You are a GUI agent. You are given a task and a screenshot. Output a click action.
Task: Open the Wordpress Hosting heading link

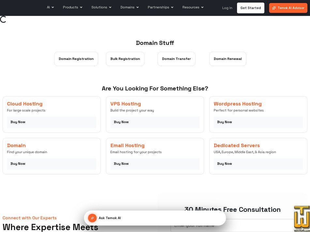click(x=238, y=104)
